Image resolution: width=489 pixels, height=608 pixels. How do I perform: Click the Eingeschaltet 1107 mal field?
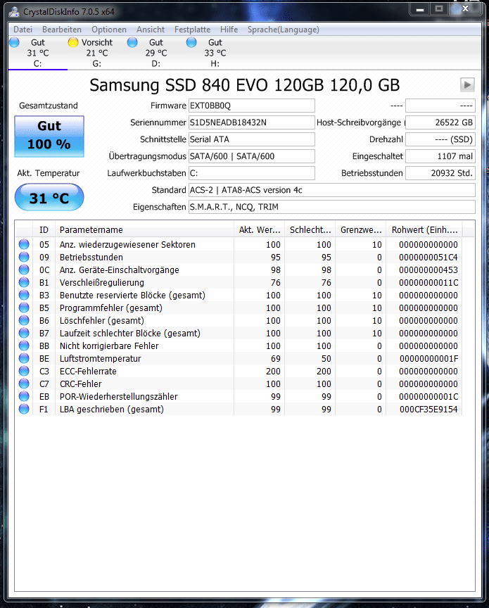[440, 156]
